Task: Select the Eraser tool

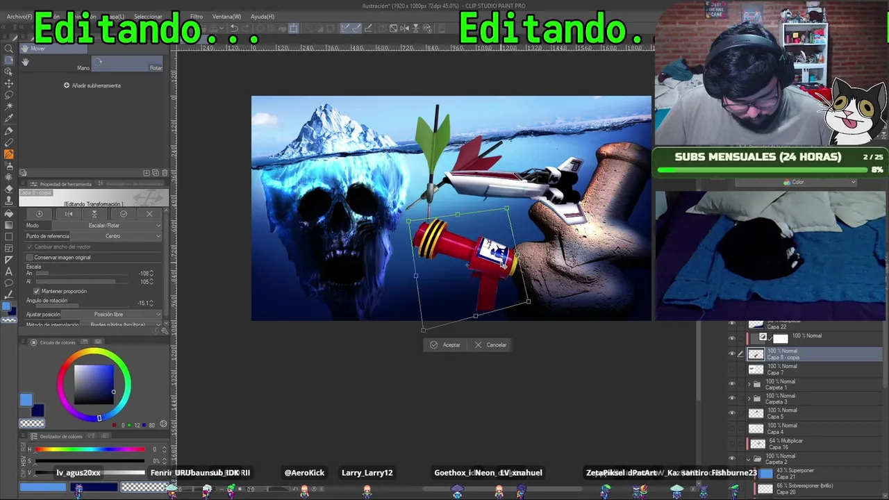Action: tap(9, 189)
